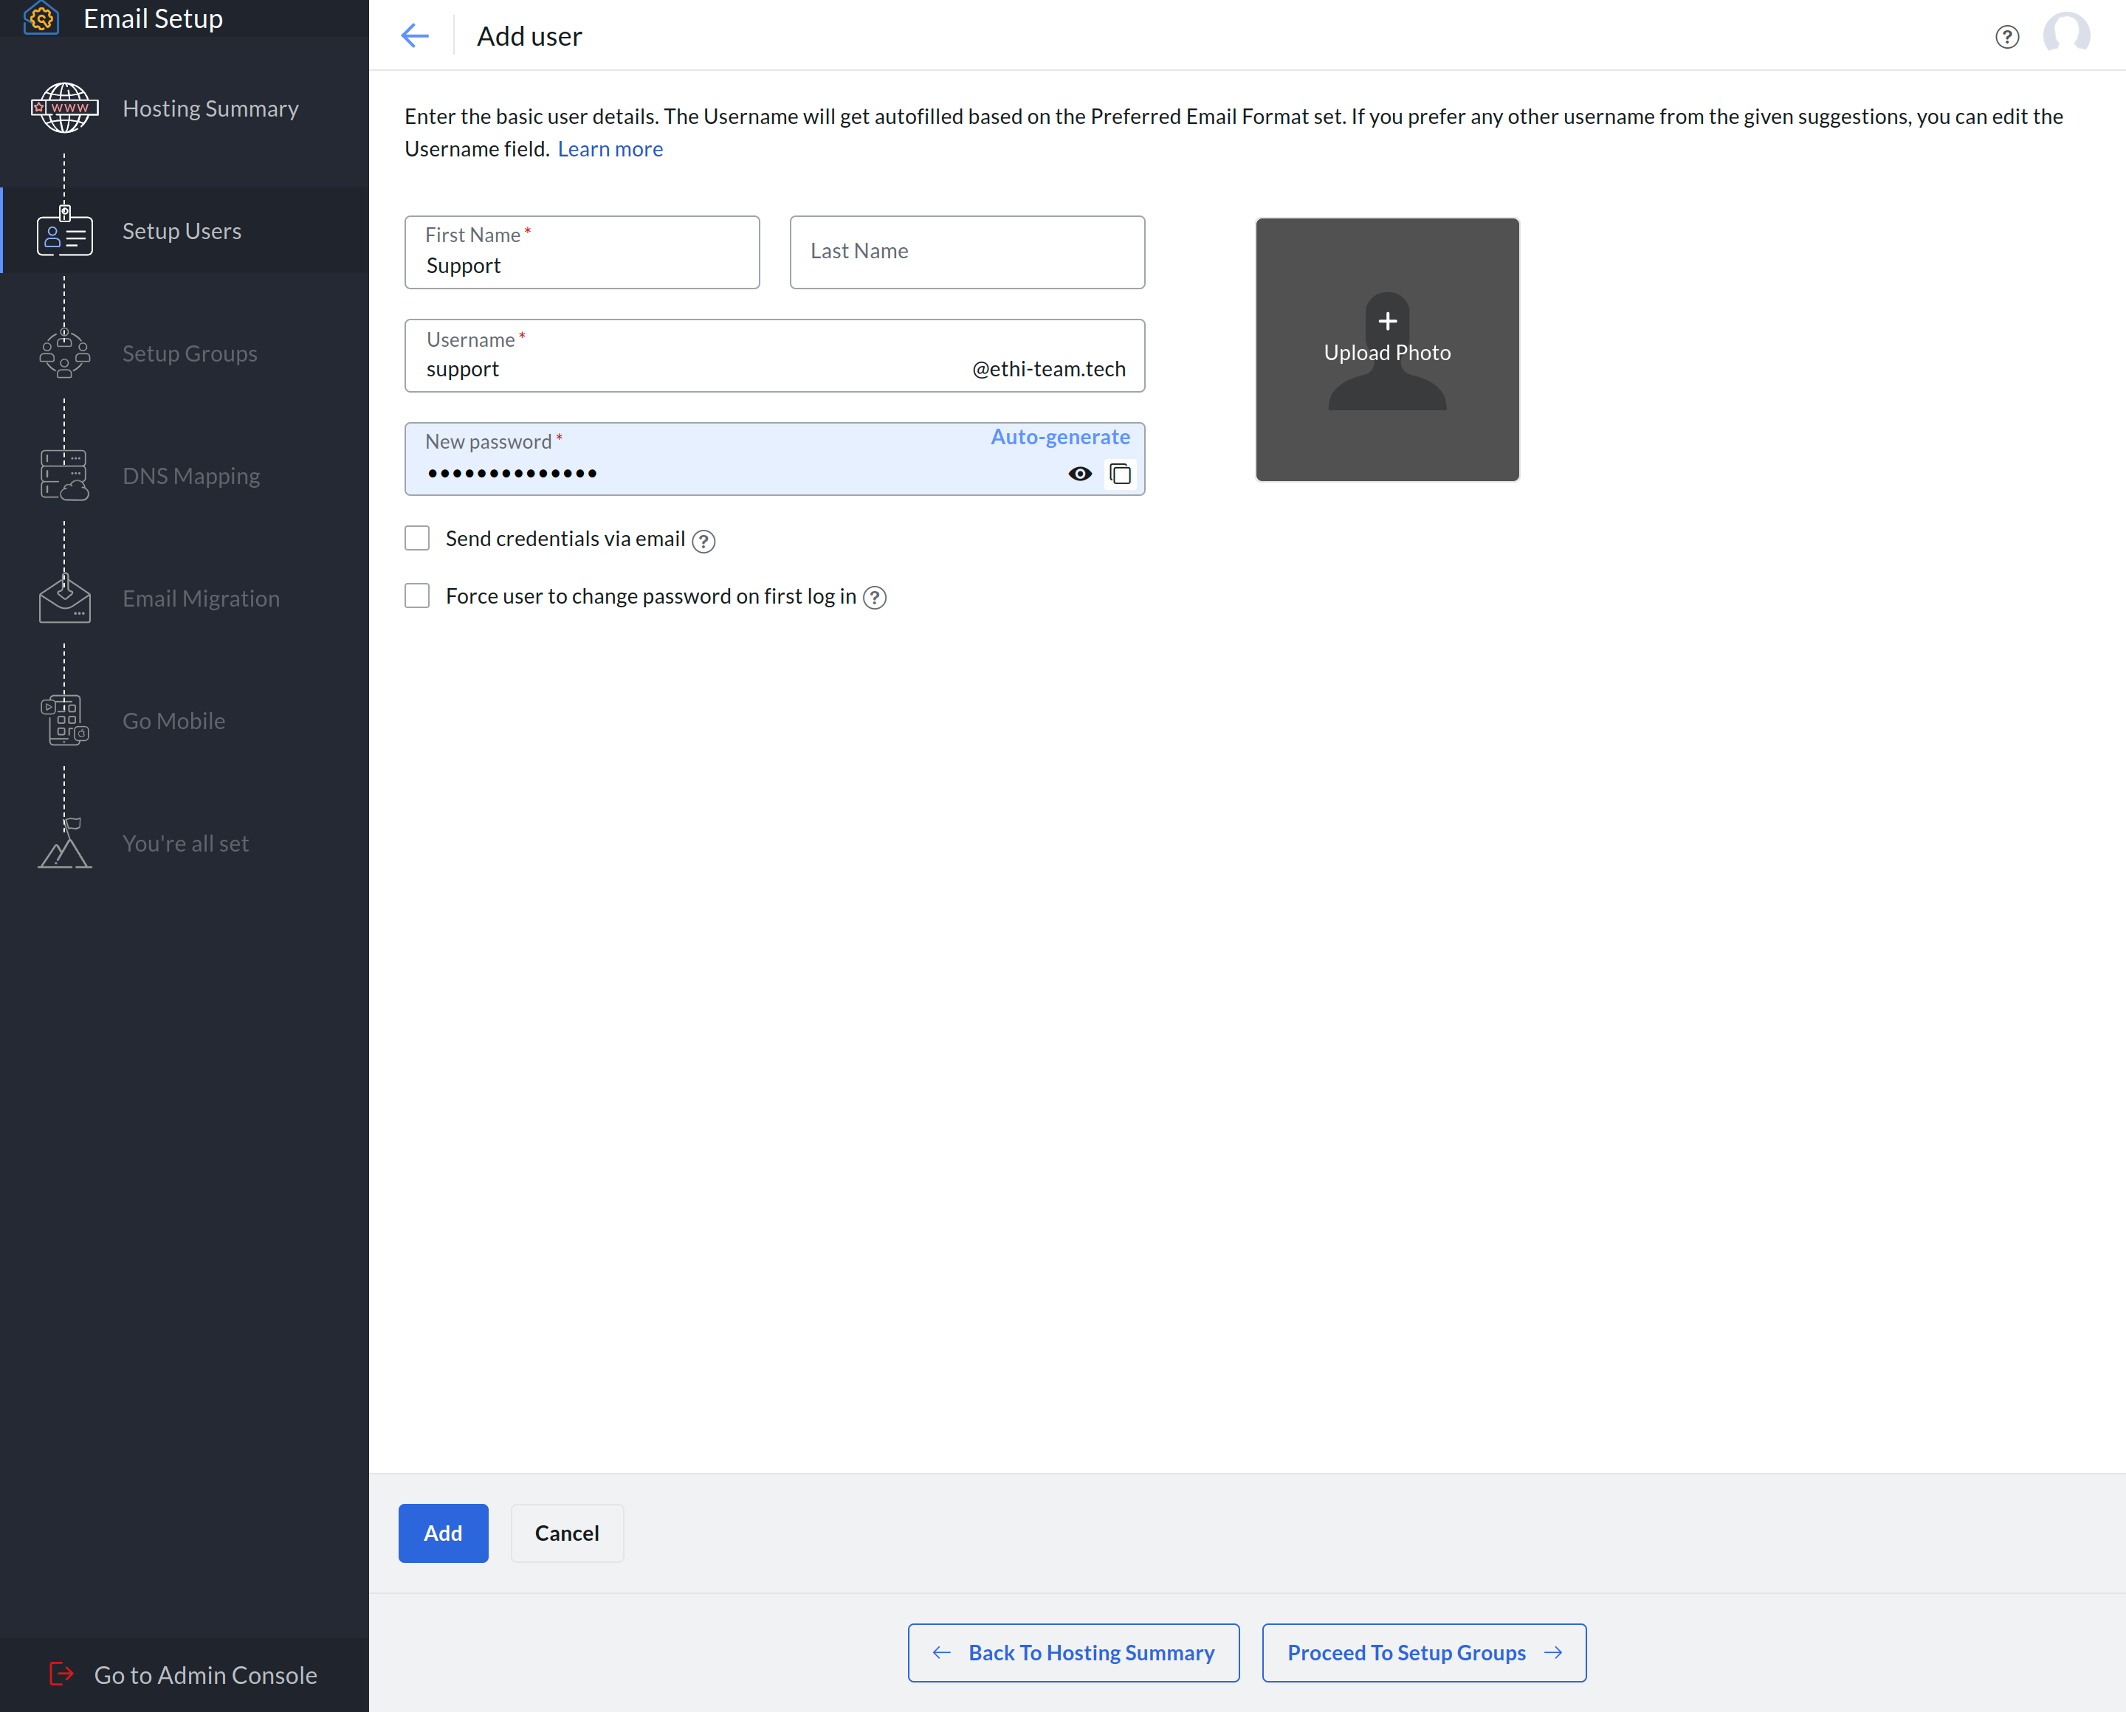Click the Admin Console exit arrow icon
This screenshot has height=1712, width=2126.
tap(61, 1674)
